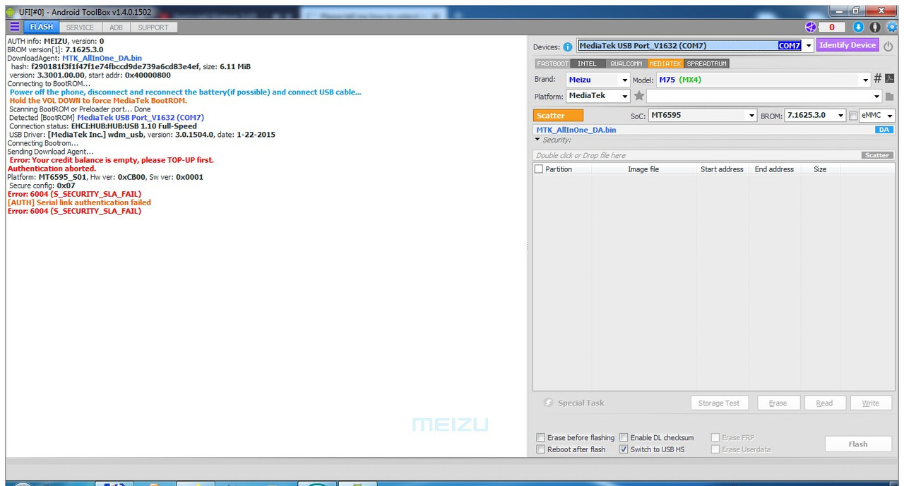Toggle the Erase FRP checkbox
The height and width of the screenshot is (486, 904).
[715, 437]
